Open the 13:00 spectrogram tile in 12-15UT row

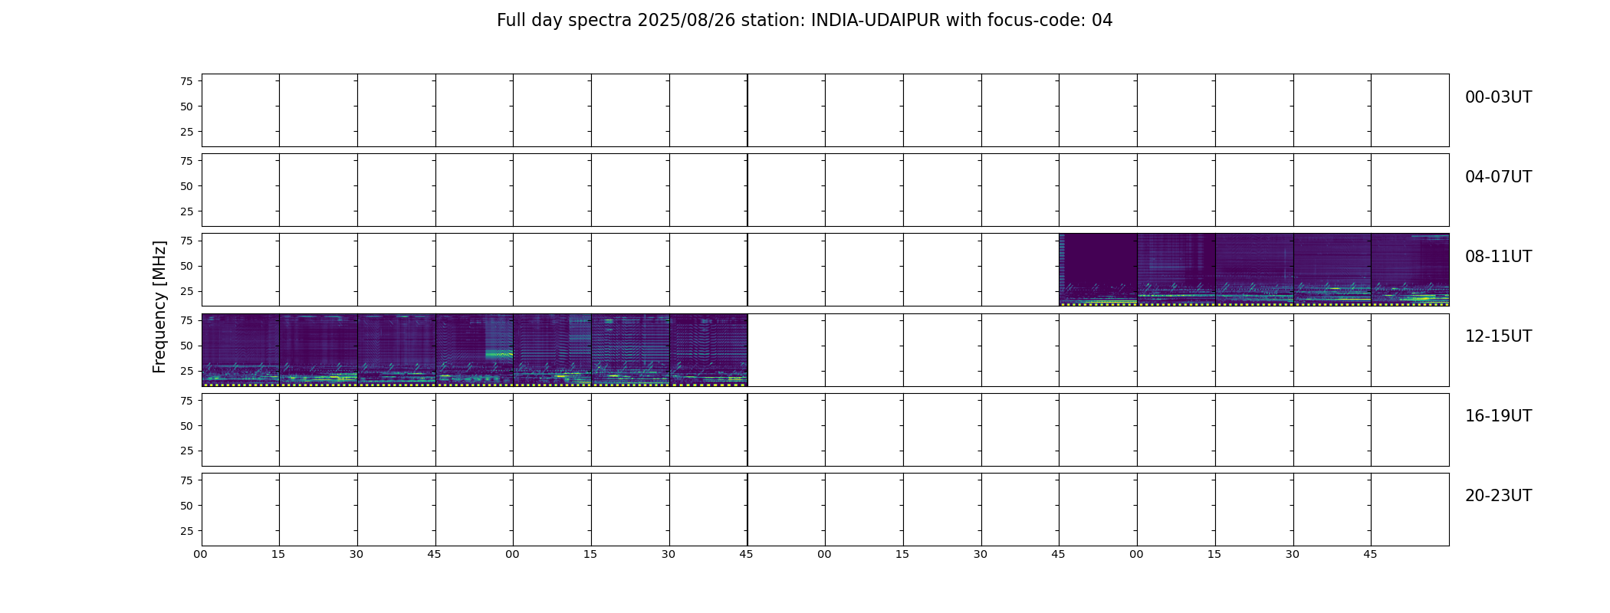552,349
